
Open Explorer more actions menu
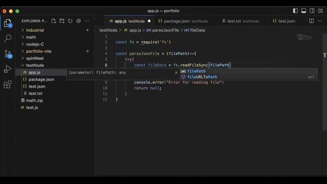click(x=87, y=21)
